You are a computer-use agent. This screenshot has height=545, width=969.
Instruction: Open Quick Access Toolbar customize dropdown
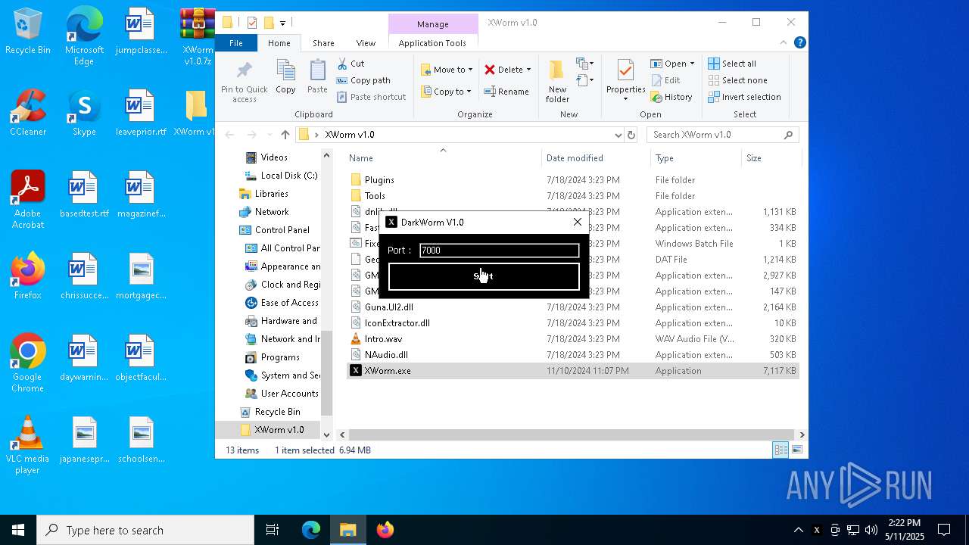coord(283,23)
